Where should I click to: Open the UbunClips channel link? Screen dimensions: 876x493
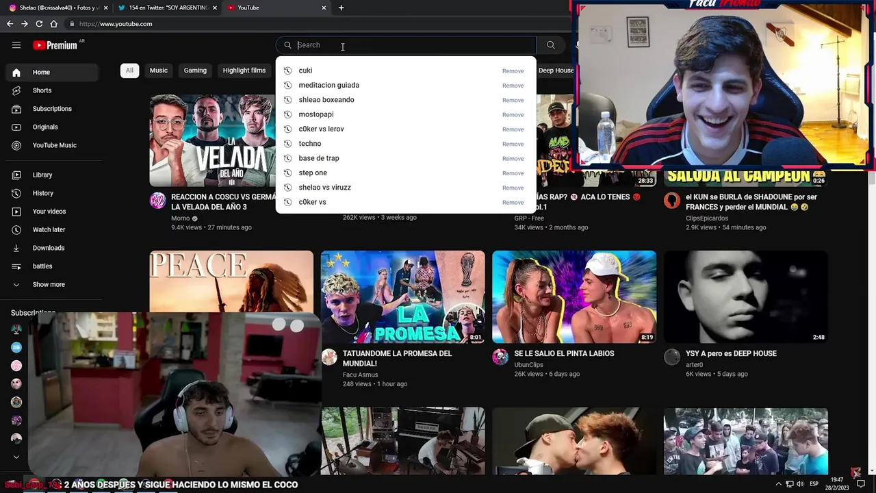[528, 365]
